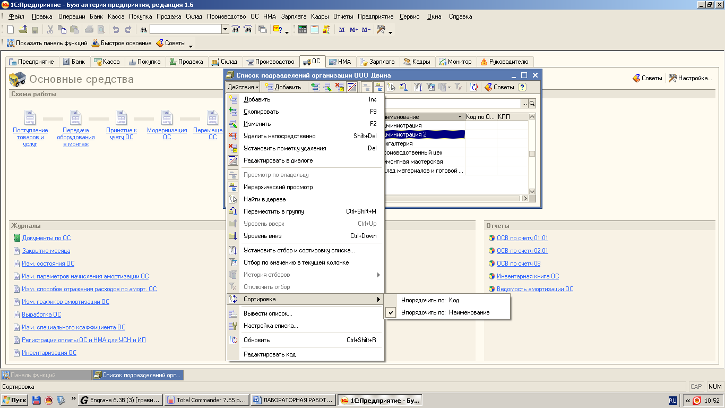Expand the search combo box arrow in main toolbar
The height and width of the screenshot is (408, 725).
pos(225,30)
